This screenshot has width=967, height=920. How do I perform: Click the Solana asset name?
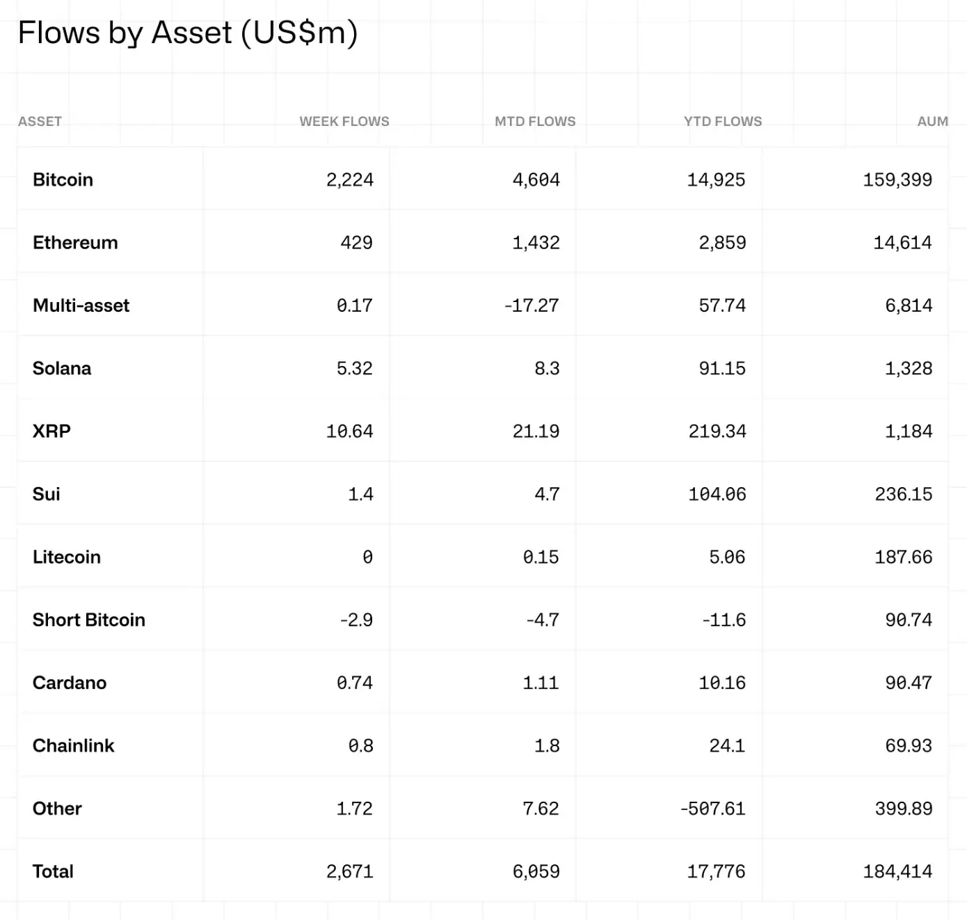(62, 368)
